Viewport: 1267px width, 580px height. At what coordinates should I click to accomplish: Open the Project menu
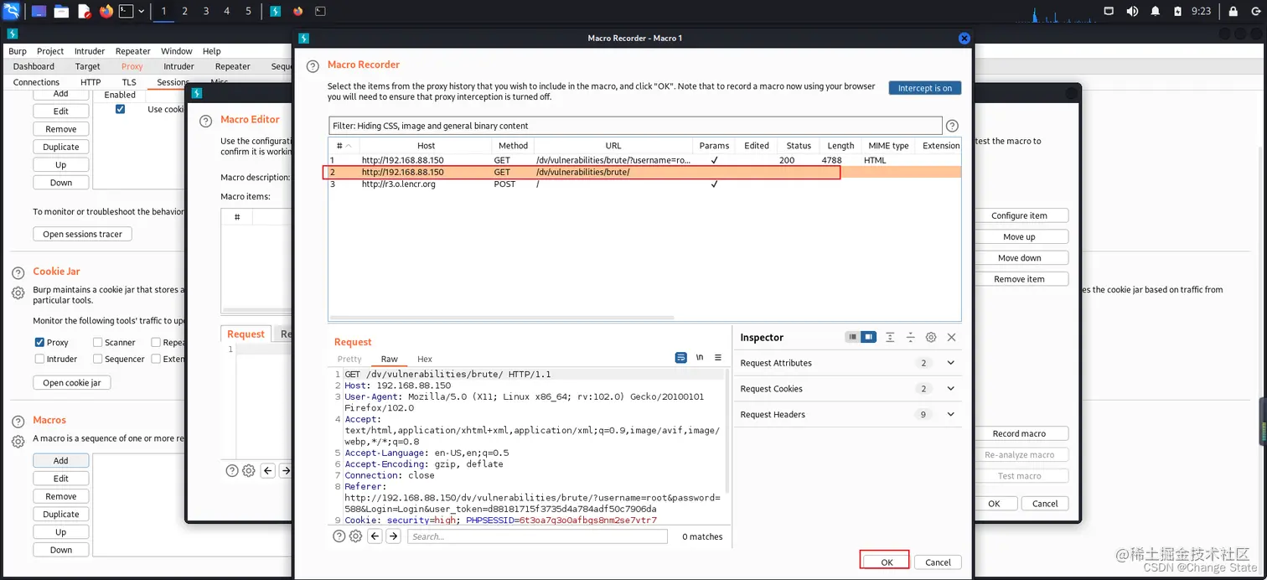point(50,51)
